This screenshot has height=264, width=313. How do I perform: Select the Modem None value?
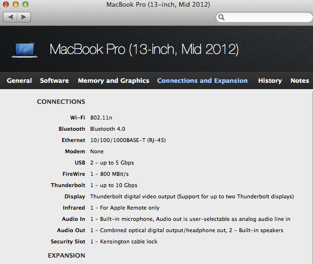97,151
